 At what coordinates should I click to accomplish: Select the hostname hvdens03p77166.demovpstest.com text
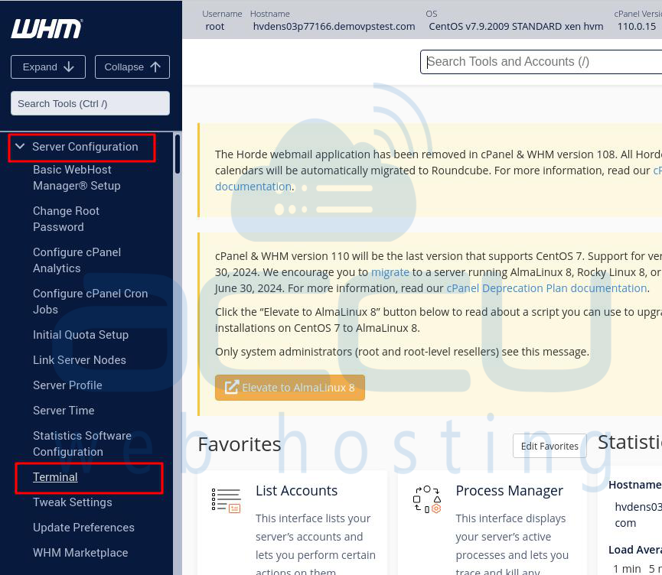pyautogui.click(x=334, y=27)
